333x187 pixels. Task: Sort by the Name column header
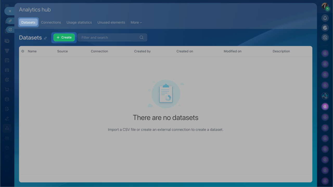(32, 51)
